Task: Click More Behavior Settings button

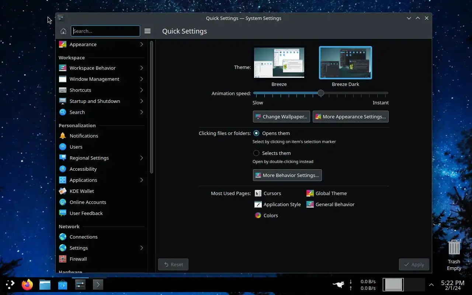Action: click(287, 175)
